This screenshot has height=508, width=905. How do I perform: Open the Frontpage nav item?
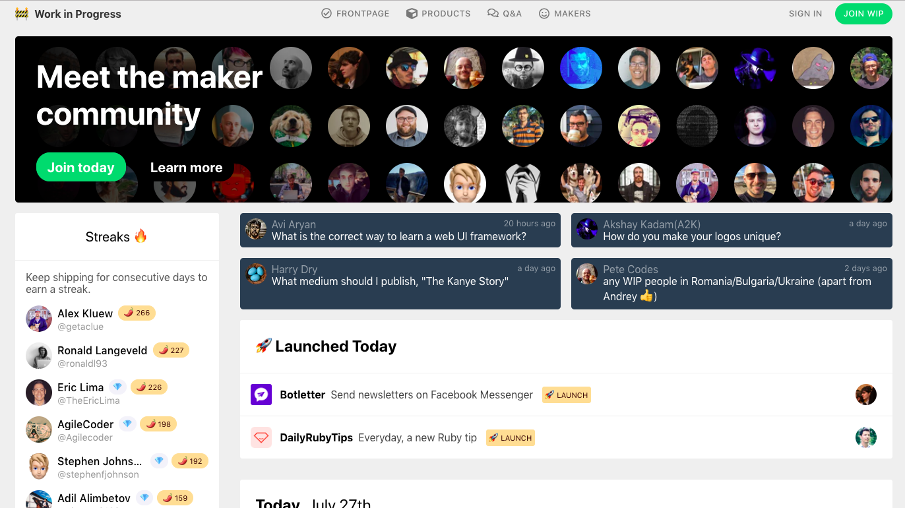tap(355, 13)
